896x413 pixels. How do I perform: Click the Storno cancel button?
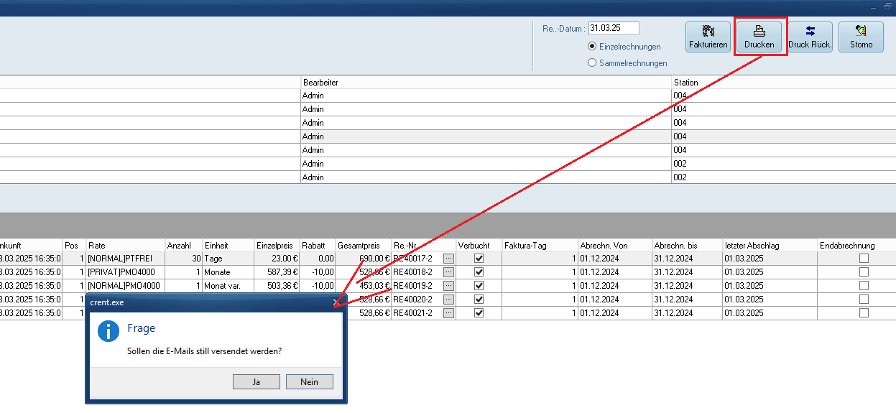tap(861, 37)
